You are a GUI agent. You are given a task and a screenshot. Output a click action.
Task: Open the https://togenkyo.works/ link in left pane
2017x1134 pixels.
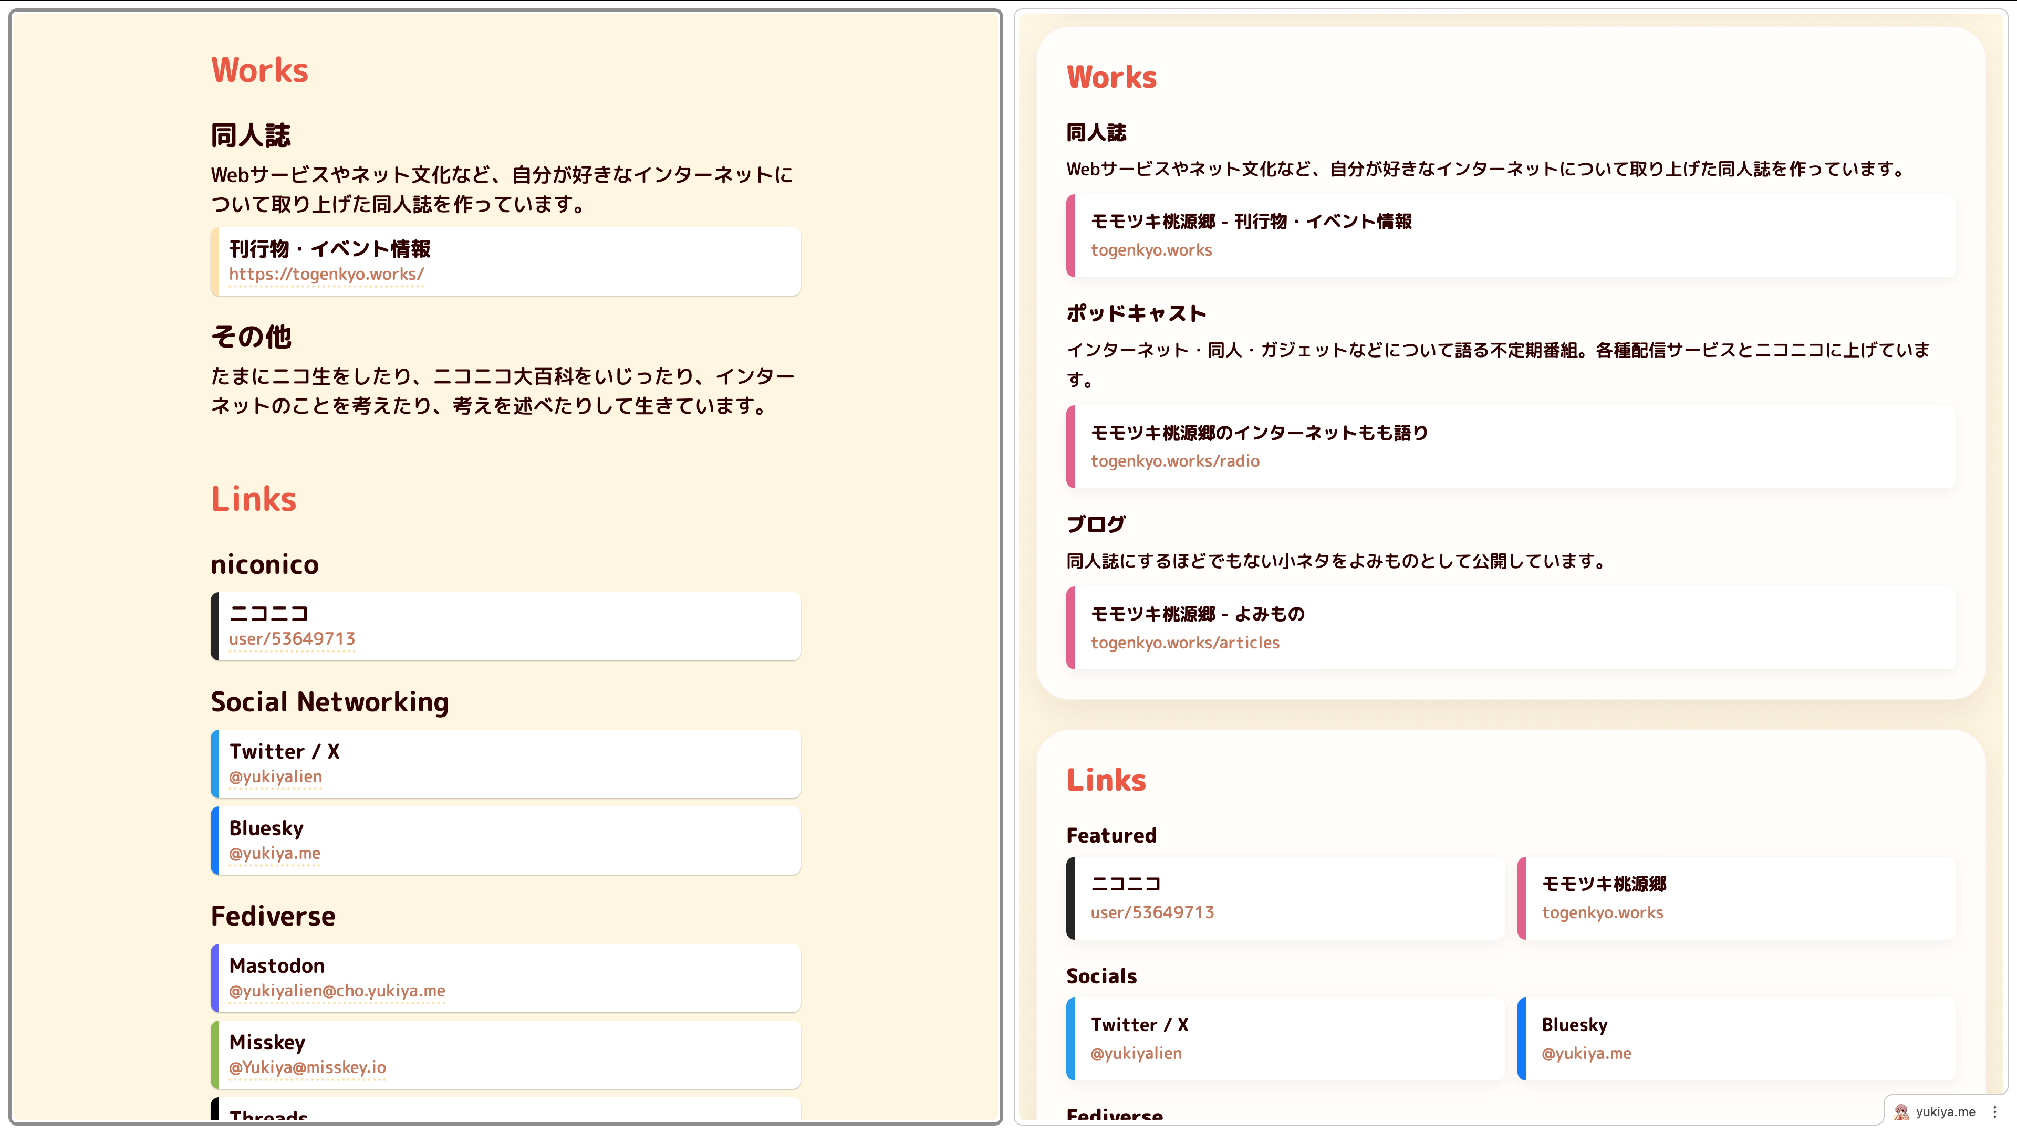pos(326,274)
